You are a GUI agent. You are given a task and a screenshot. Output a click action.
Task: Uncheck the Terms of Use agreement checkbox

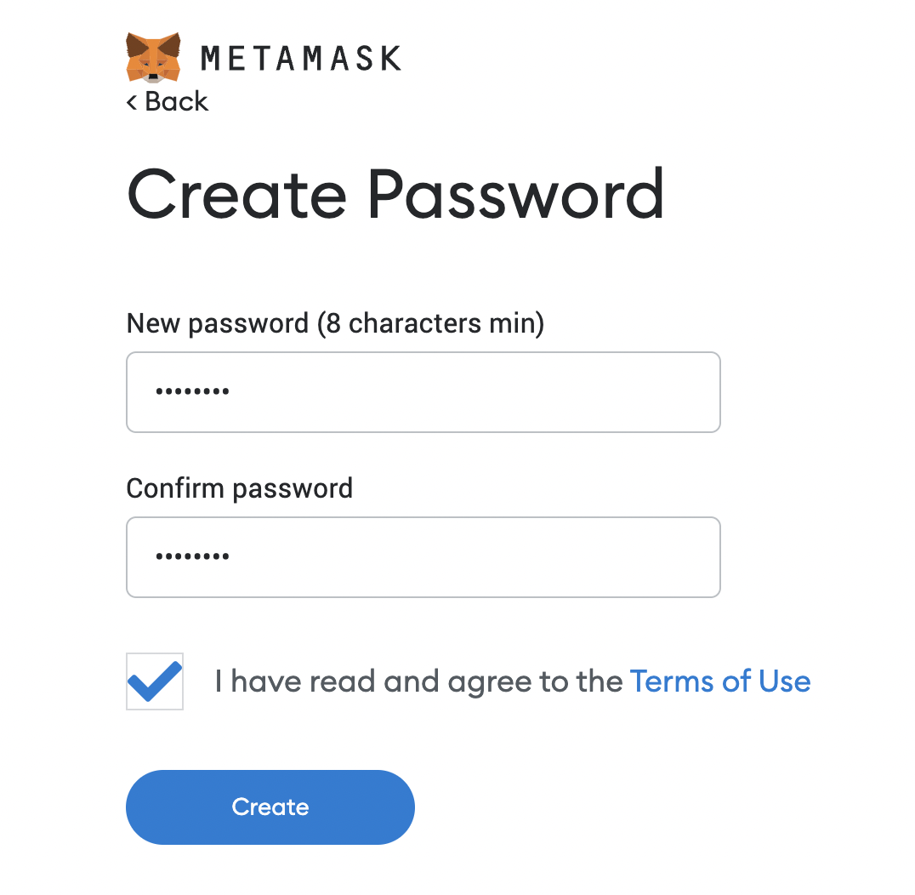[155, 681]
